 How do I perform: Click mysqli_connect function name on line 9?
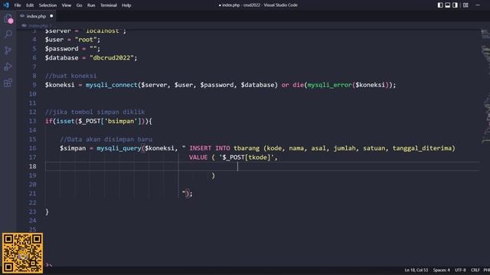(112, 85)
